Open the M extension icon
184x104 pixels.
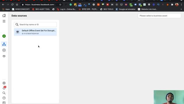[112, 5]
